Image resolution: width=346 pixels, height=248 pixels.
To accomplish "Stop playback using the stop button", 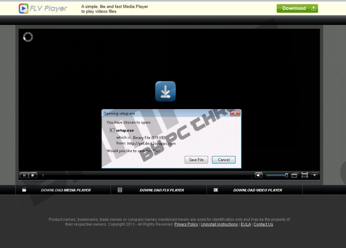I will 33,175.
